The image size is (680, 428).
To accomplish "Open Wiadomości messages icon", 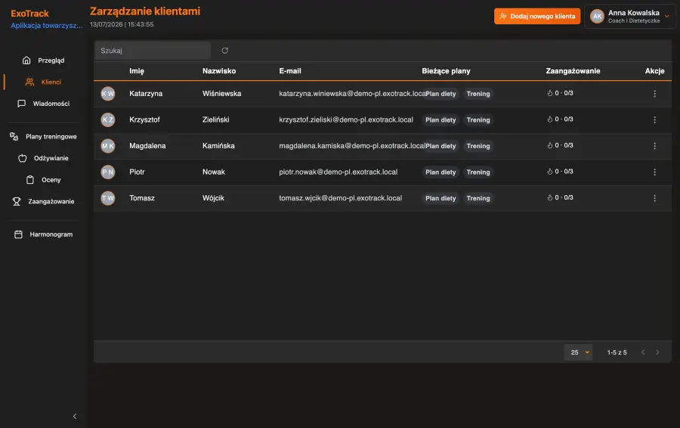I will point(21,104).
